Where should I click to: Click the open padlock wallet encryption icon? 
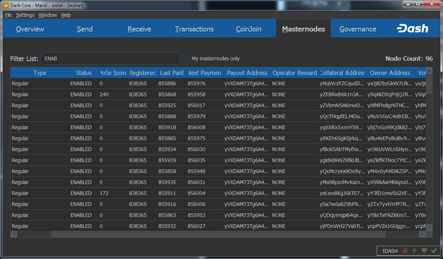click(405, 251)
